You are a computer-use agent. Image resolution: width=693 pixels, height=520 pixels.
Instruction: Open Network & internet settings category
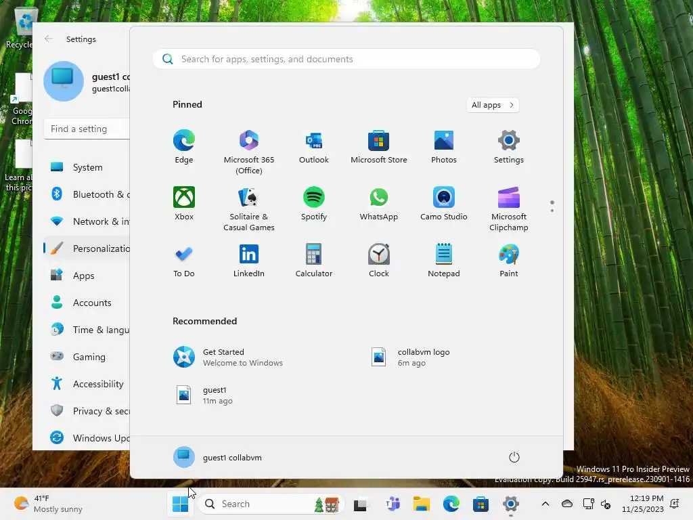(87, 221)
